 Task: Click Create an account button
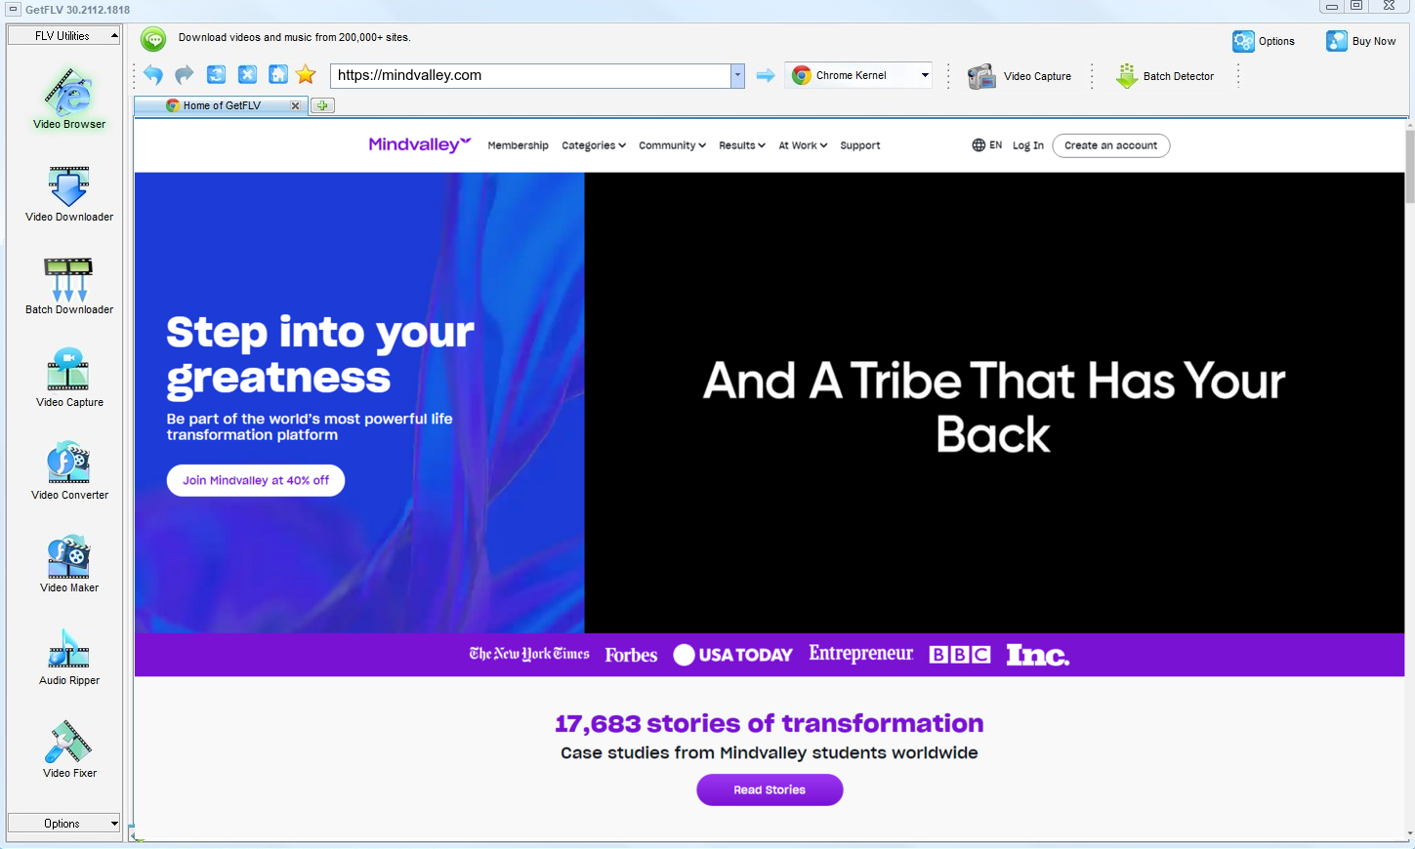tap(1111, 145)
